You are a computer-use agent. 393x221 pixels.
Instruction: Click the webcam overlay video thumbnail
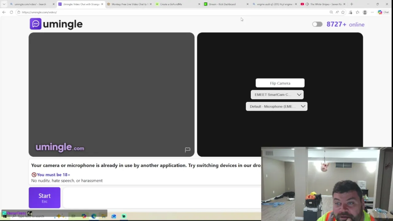327,184
